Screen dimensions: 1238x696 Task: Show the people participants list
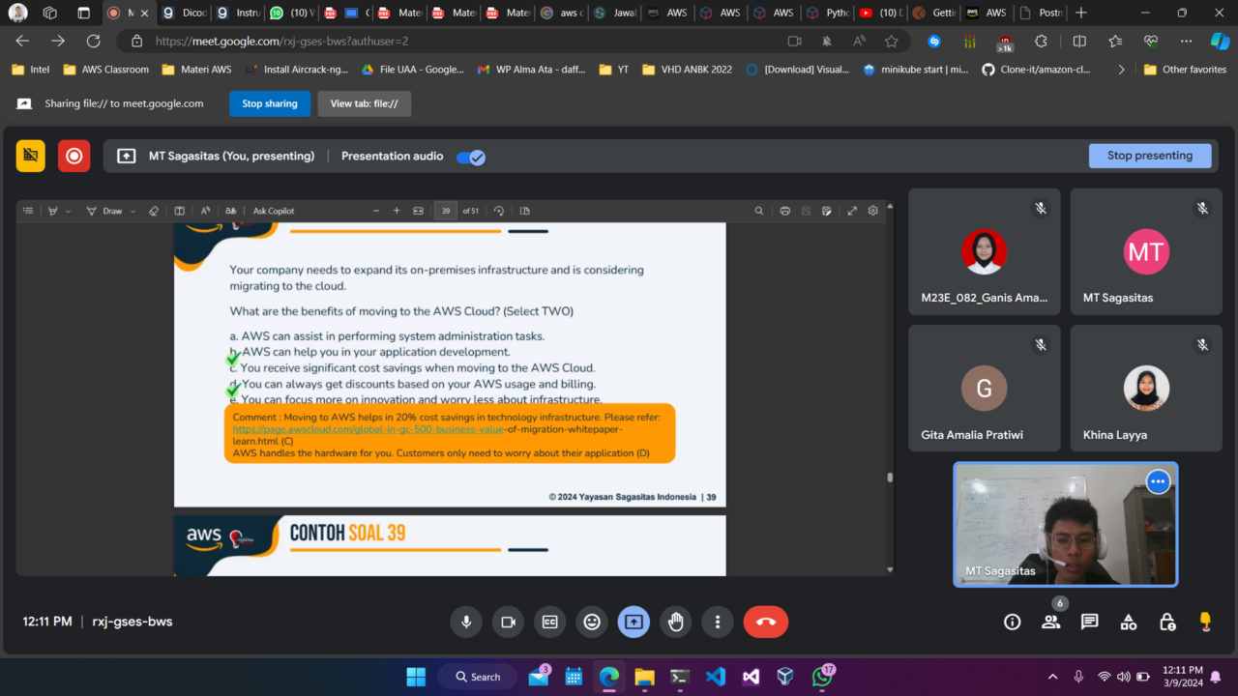(1051, 622)
